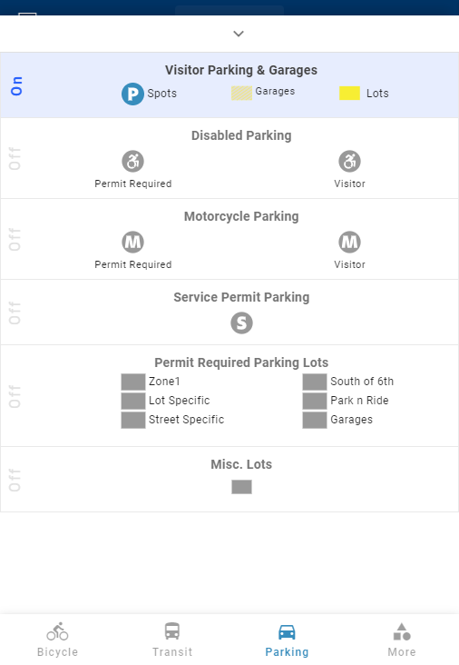Click the Motorcycle Visitor M icon

coord(349,243)
